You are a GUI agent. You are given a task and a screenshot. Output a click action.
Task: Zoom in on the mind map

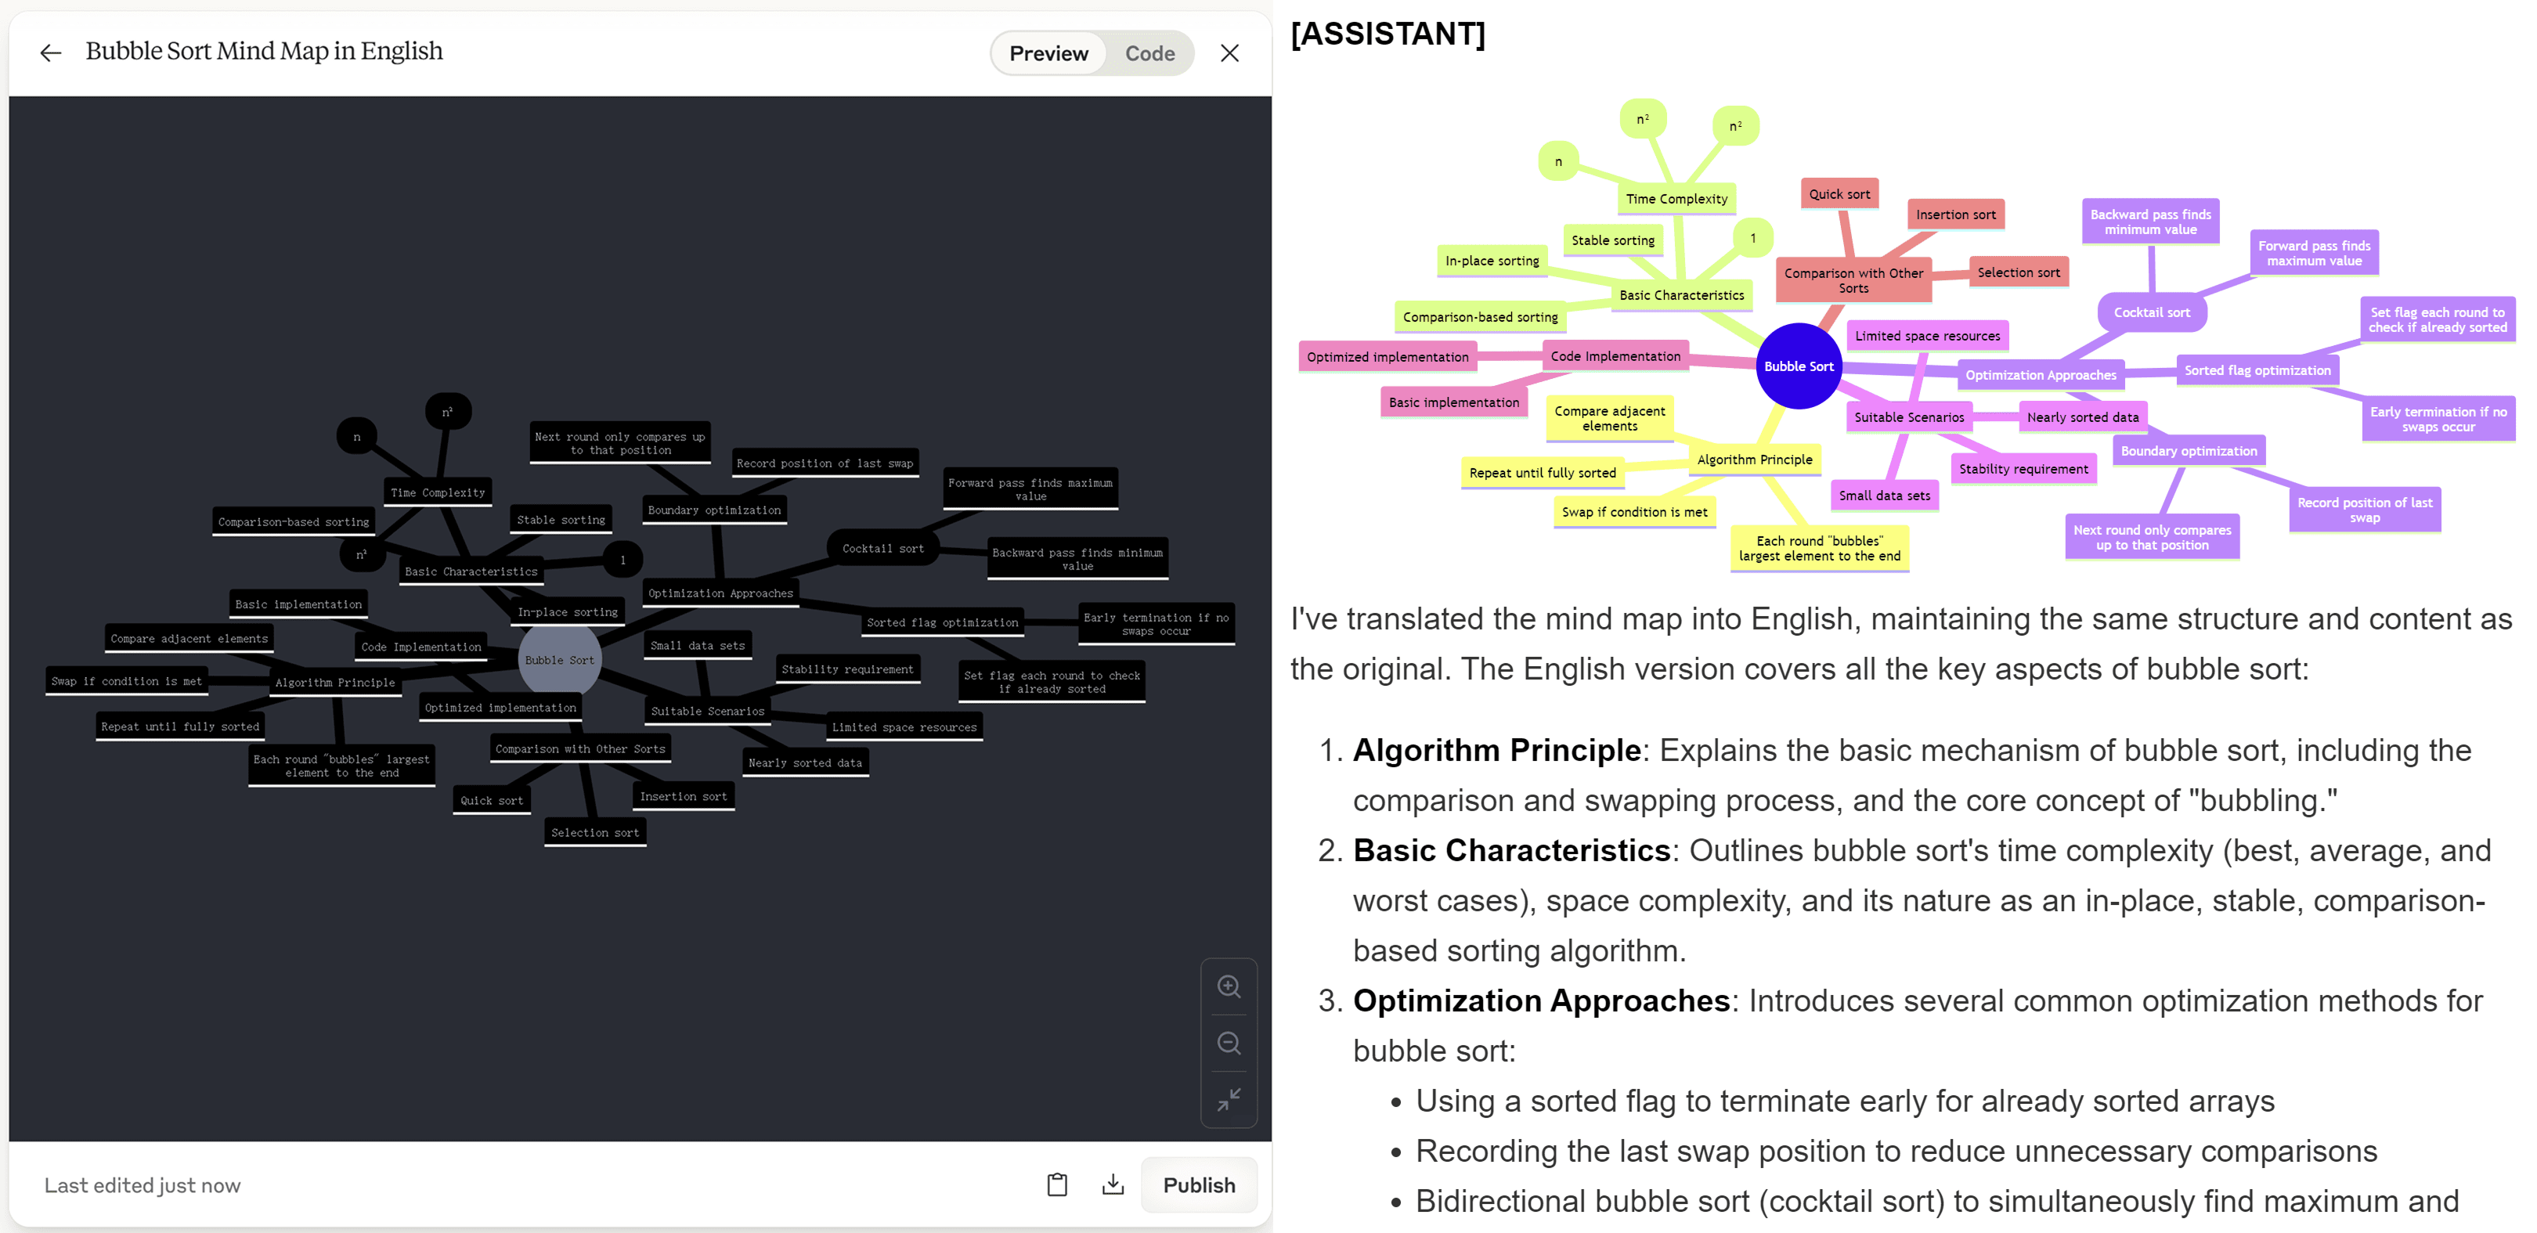coord(1228,986)
